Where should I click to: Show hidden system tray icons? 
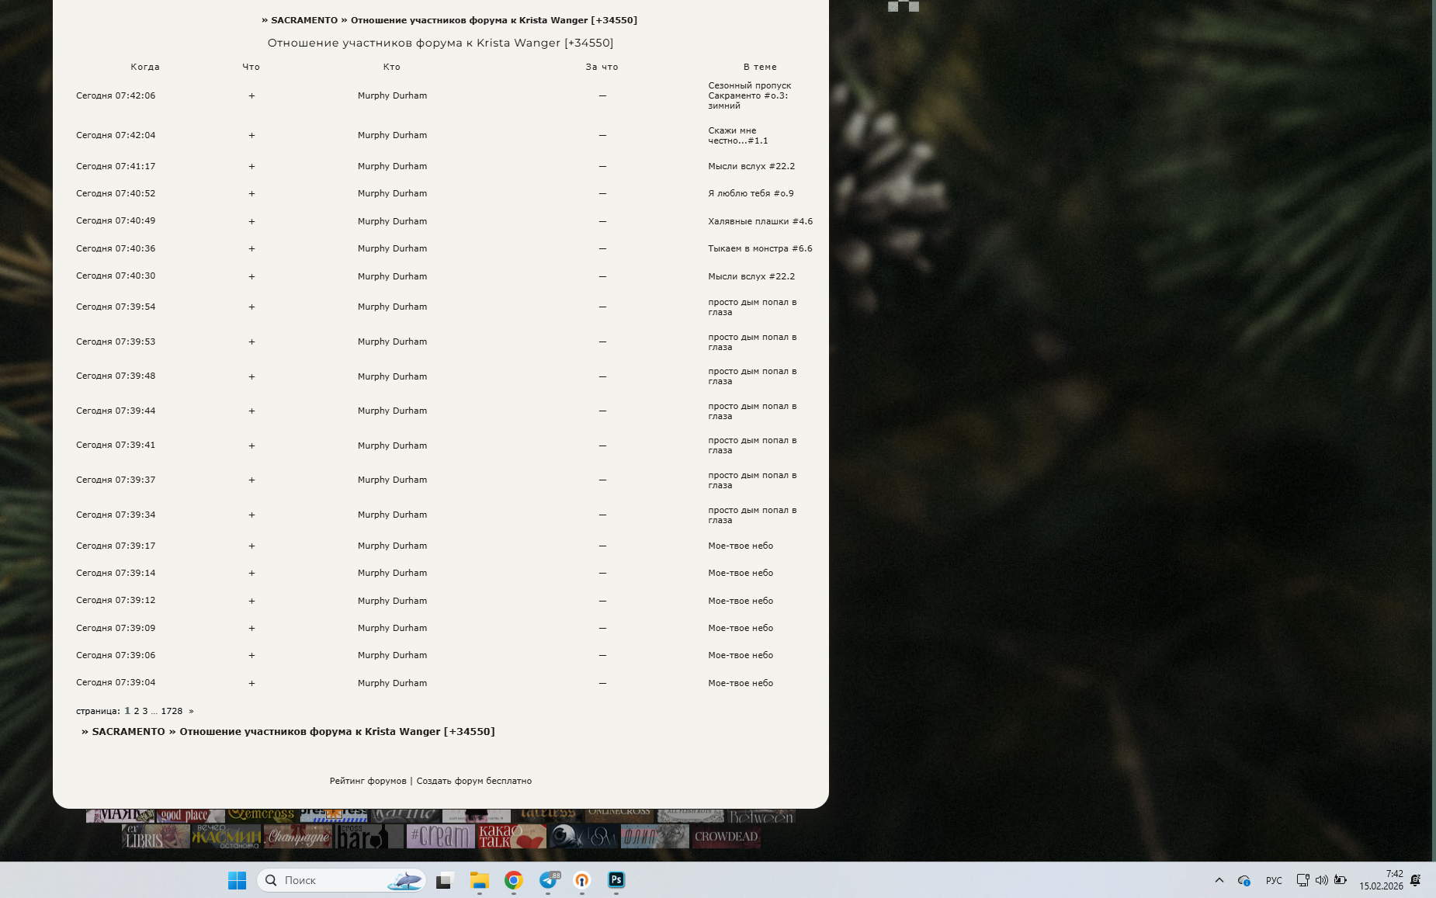[x=1219, y=880]
